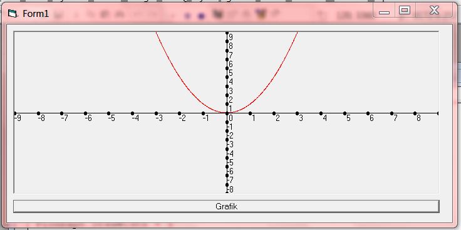Click the dot at 1 on the horizontal axis
This screenshot has width=461, height=230.
(250, 113)
